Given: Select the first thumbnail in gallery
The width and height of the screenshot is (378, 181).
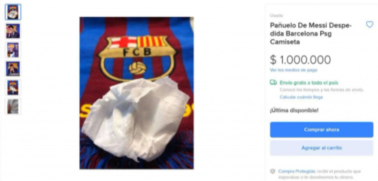Looking at the screenshot, I should point(13,12).
